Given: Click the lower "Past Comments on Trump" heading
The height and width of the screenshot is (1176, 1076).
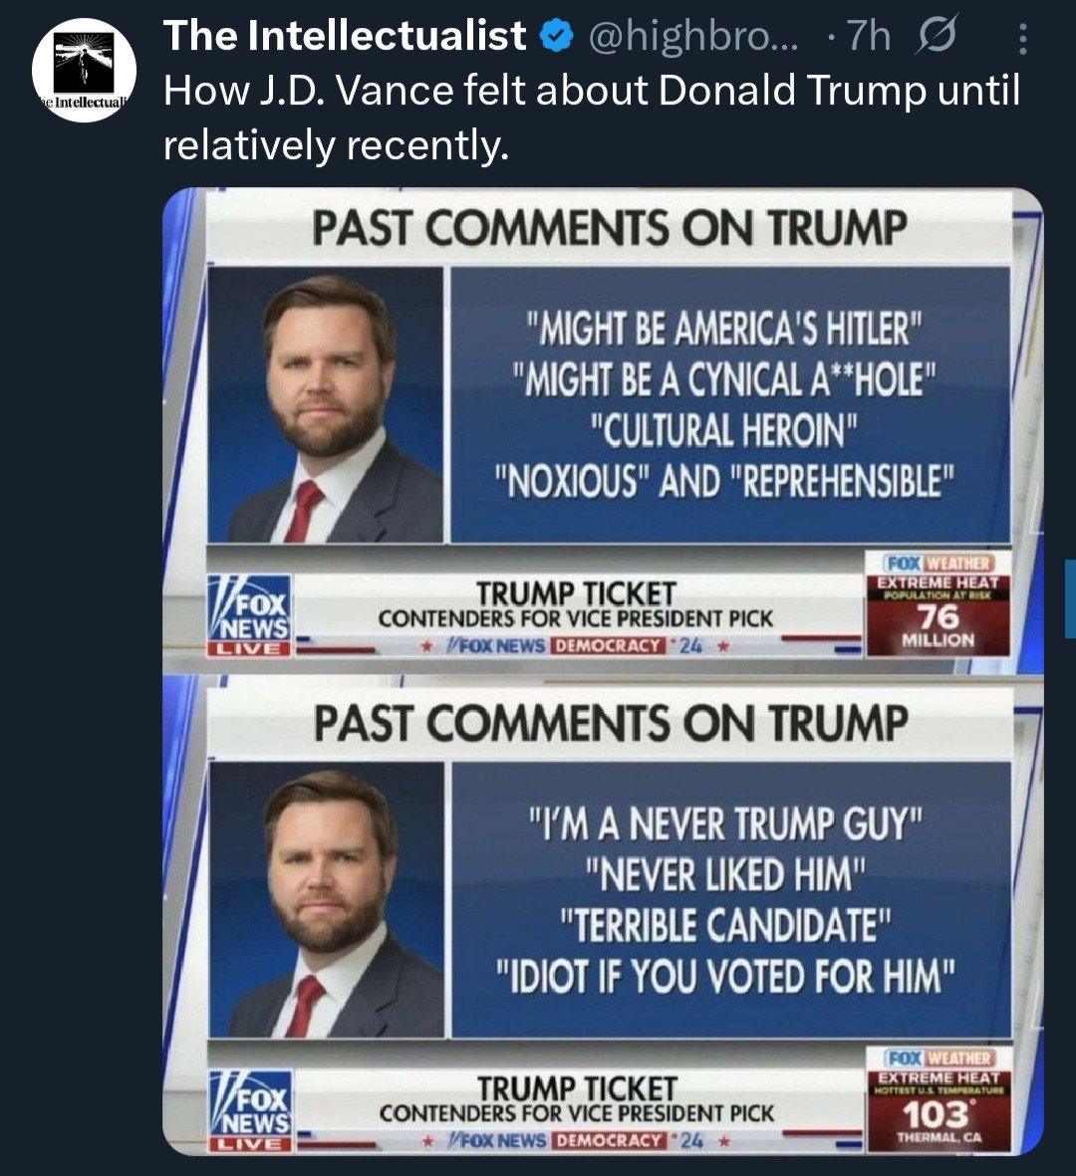Looking at the screenshot, I should tap(610, 724).
